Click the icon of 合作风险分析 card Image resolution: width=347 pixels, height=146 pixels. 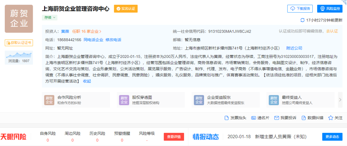[49, 100]
